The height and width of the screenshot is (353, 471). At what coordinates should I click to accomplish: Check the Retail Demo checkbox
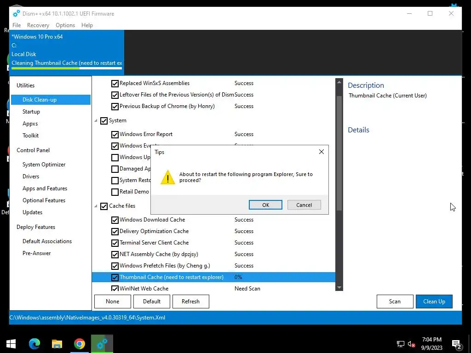(x=115, y=192)
